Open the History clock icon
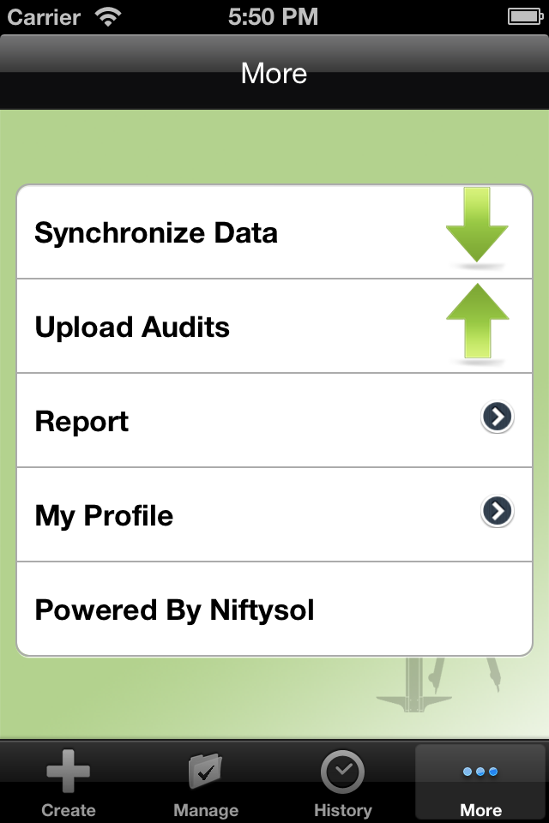This screenshot has height=823, width=549. coord(343,772)
